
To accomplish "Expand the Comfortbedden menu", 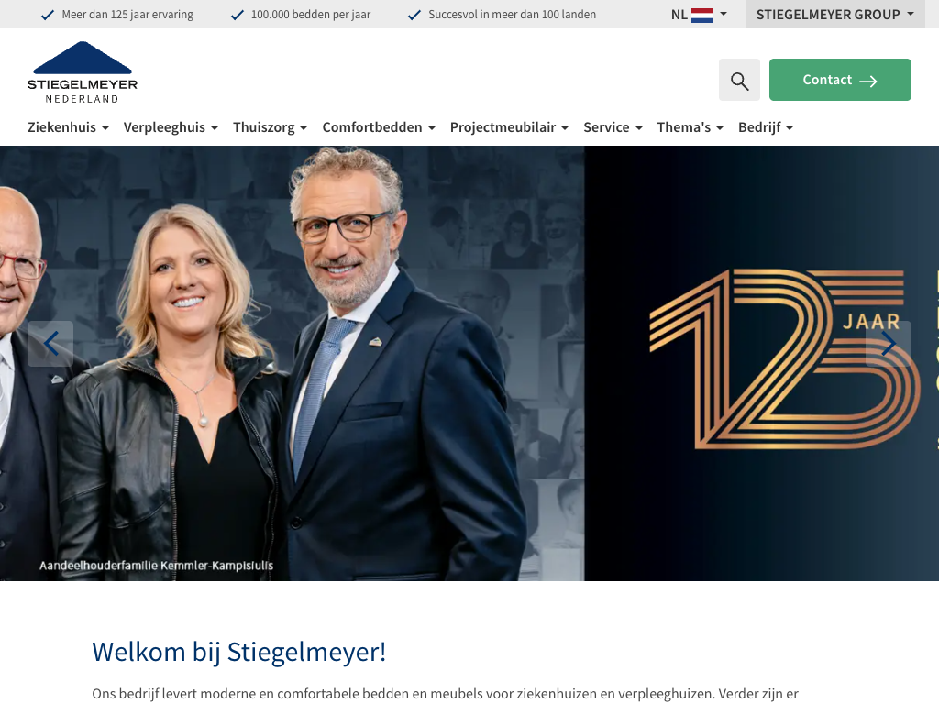I will [379, 127].
